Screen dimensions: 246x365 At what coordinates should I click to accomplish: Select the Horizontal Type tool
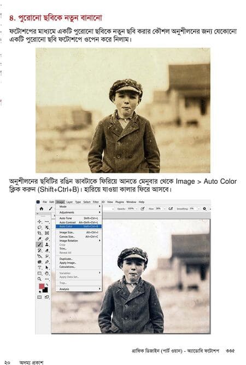39,268
